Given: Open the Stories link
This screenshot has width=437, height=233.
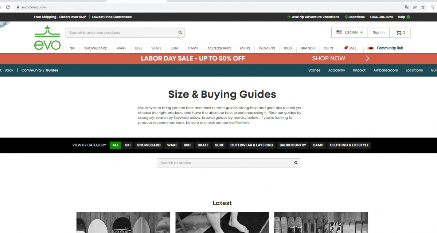Looking at the screenshot, I should point(314,71).
